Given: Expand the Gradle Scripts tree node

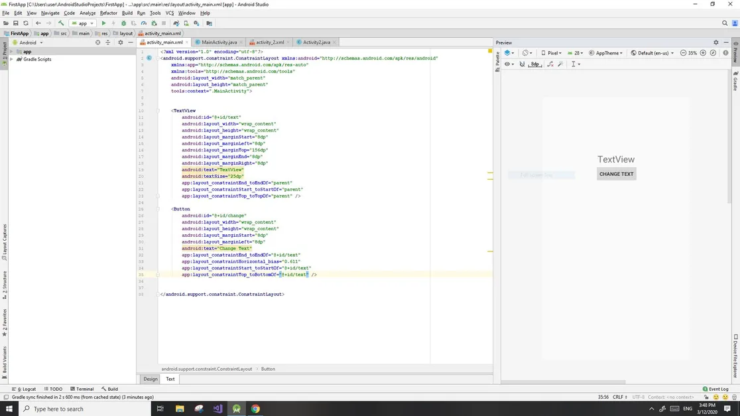Looking at the screenshot, I should (x=12, y=60).
